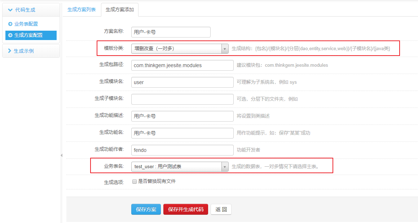Open 生成方案配置 menu item
Screen dimensions: 418x223
pos(31,35)
